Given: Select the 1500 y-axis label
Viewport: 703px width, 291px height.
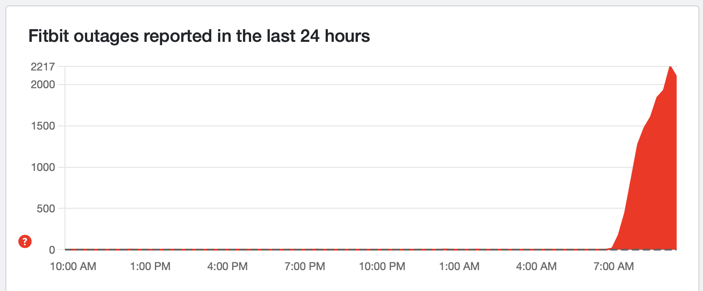Looking at the screenshot, I should [43, 126].
